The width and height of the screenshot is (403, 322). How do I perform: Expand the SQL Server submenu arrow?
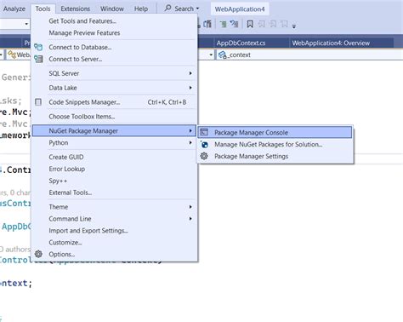[190, 73]
